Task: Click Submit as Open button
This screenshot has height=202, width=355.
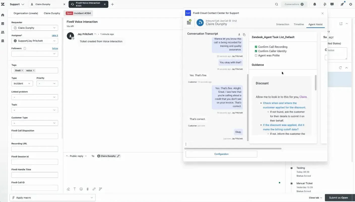Action: click(338, 198)
